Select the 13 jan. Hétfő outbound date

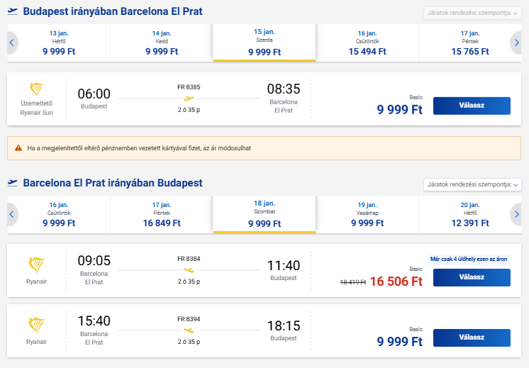(x=59, y=43)
